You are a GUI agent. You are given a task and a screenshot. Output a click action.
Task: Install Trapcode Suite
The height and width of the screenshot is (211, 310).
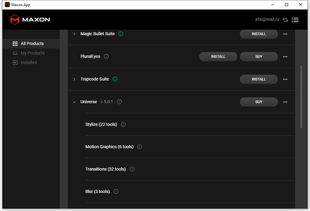[259, 79]
